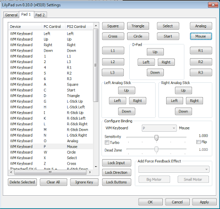Screen dimensions: 220x209
Task: Click horizontal scrollbar left arrow
Action: [11, 172]
